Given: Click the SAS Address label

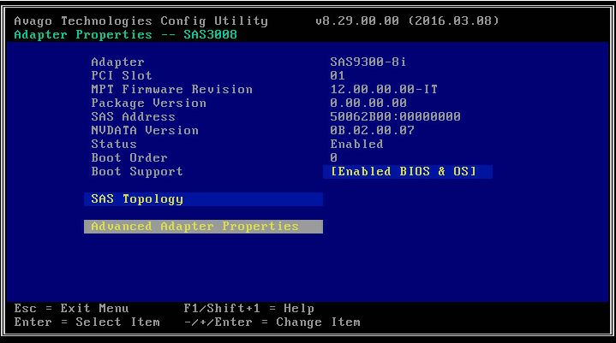Looking at the screenshot, I should (133, 116).
